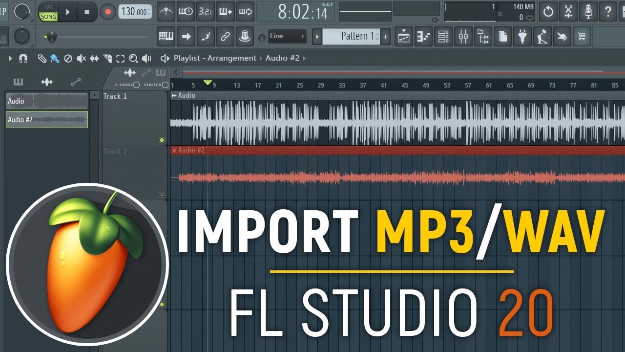
Task: Toggle step editing footprint icon
Action: tap(206, 36)
